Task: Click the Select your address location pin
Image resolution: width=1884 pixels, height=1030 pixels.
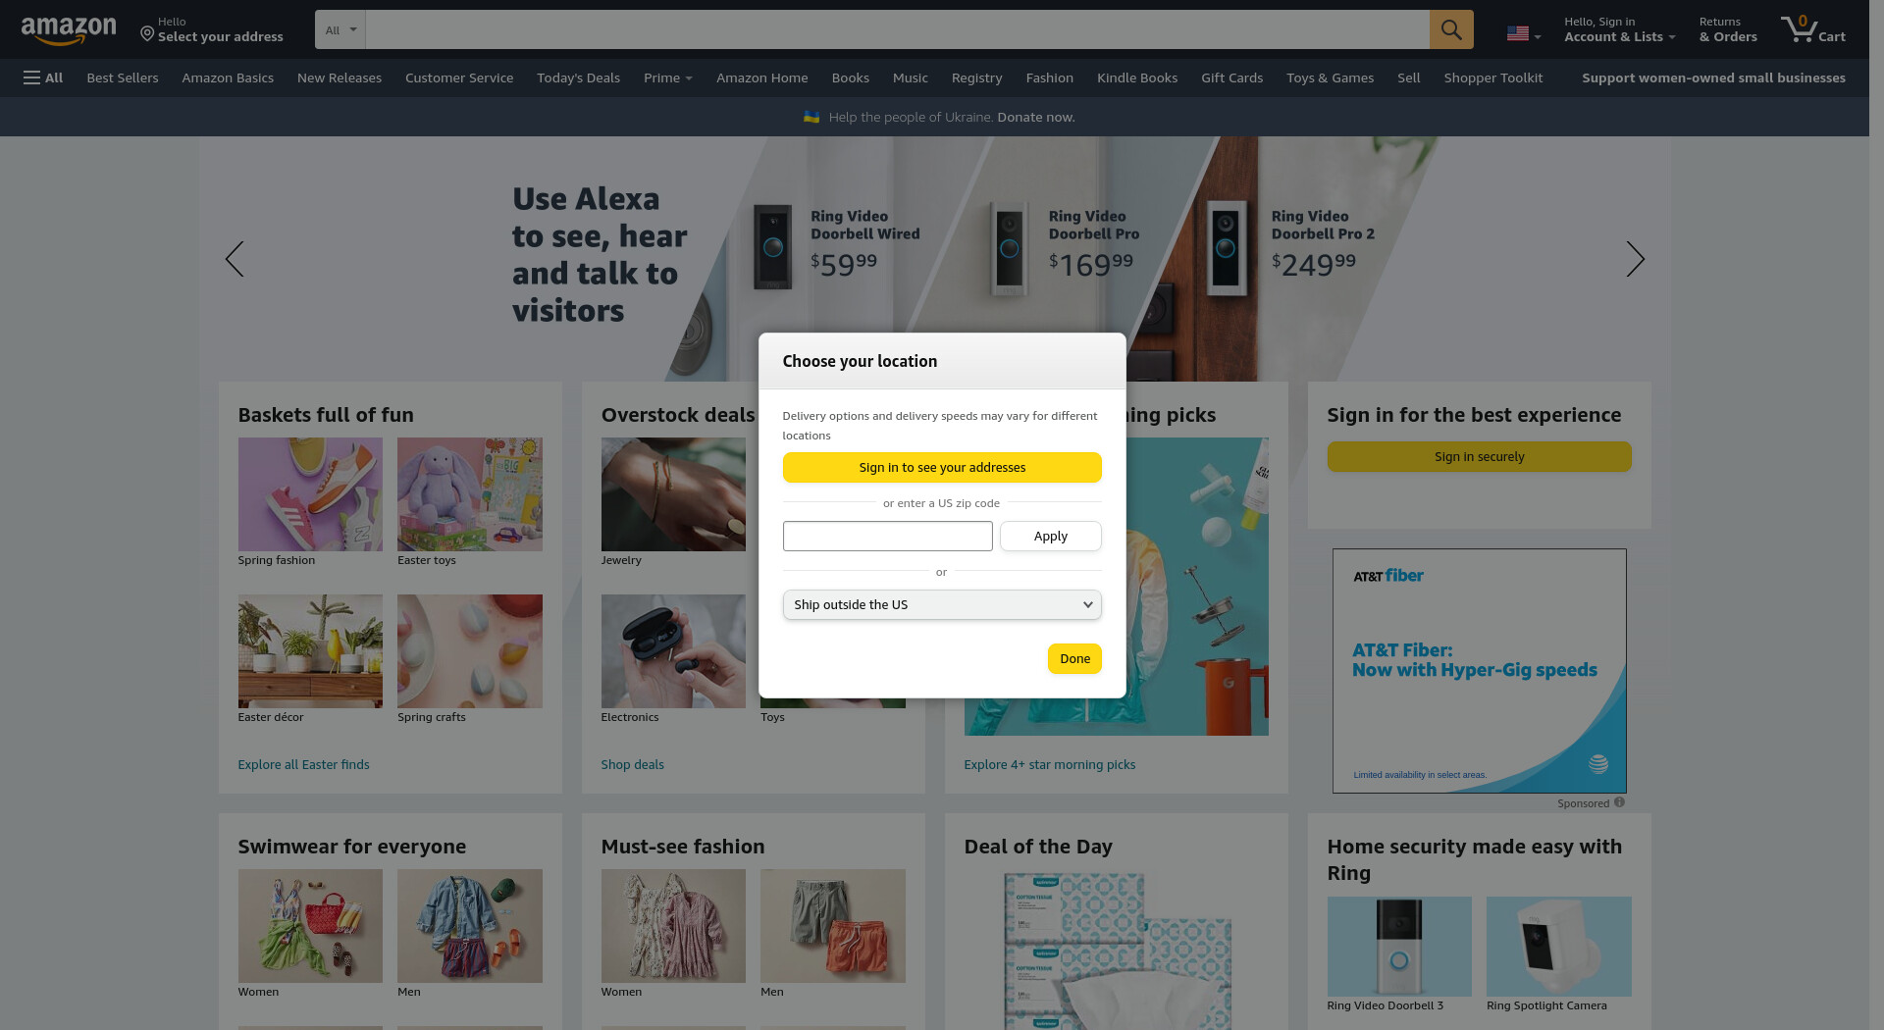Action: click(x=147, y=33)
